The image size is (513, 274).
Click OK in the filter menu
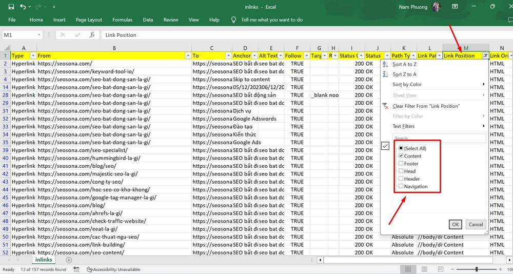pyautogui.click(x=455, y=224)
